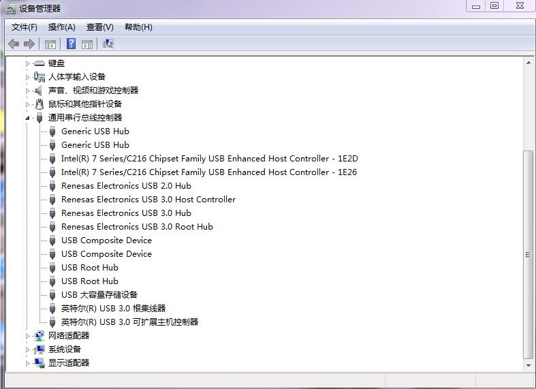
Task: Expand the 网络适配器 category
Action: 28,336
